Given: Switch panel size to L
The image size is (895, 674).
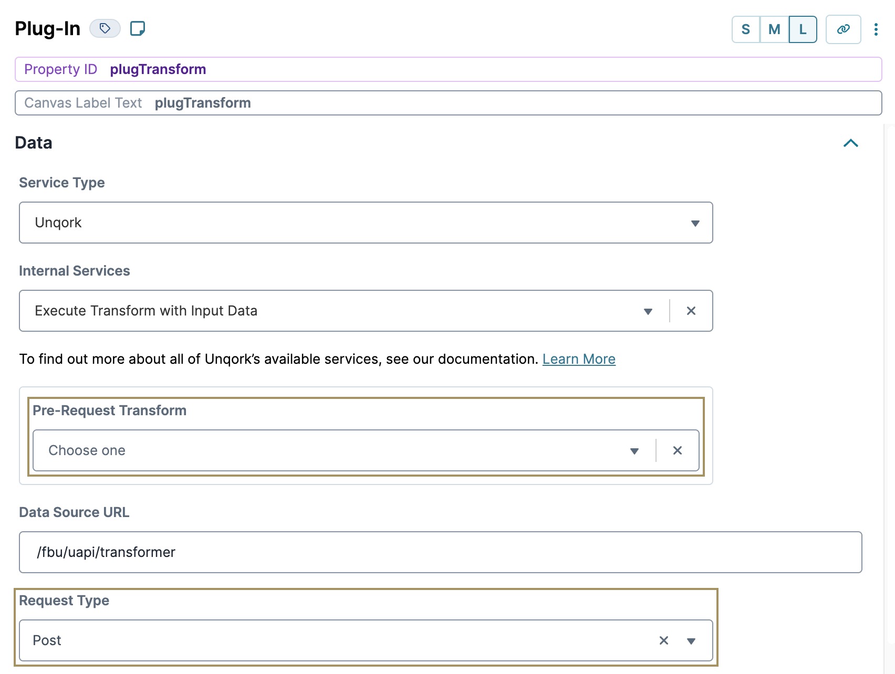Looking at the screenshot, I should [x=803, y=29].
